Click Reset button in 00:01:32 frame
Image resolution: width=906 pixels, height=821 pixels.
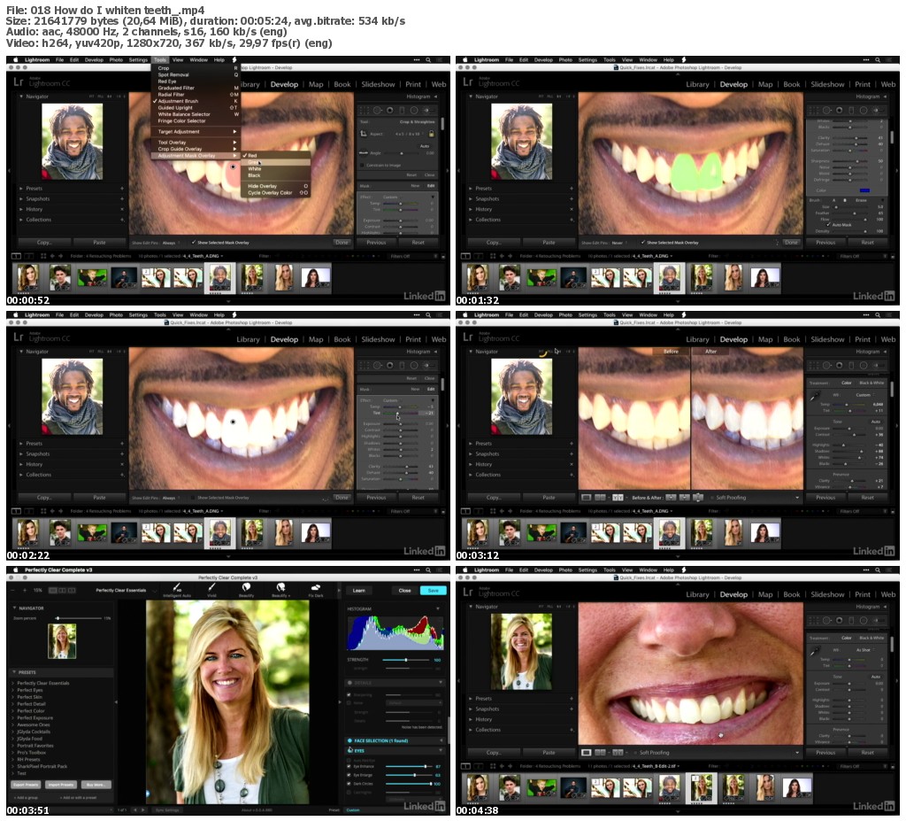click(x=867, y=243)
